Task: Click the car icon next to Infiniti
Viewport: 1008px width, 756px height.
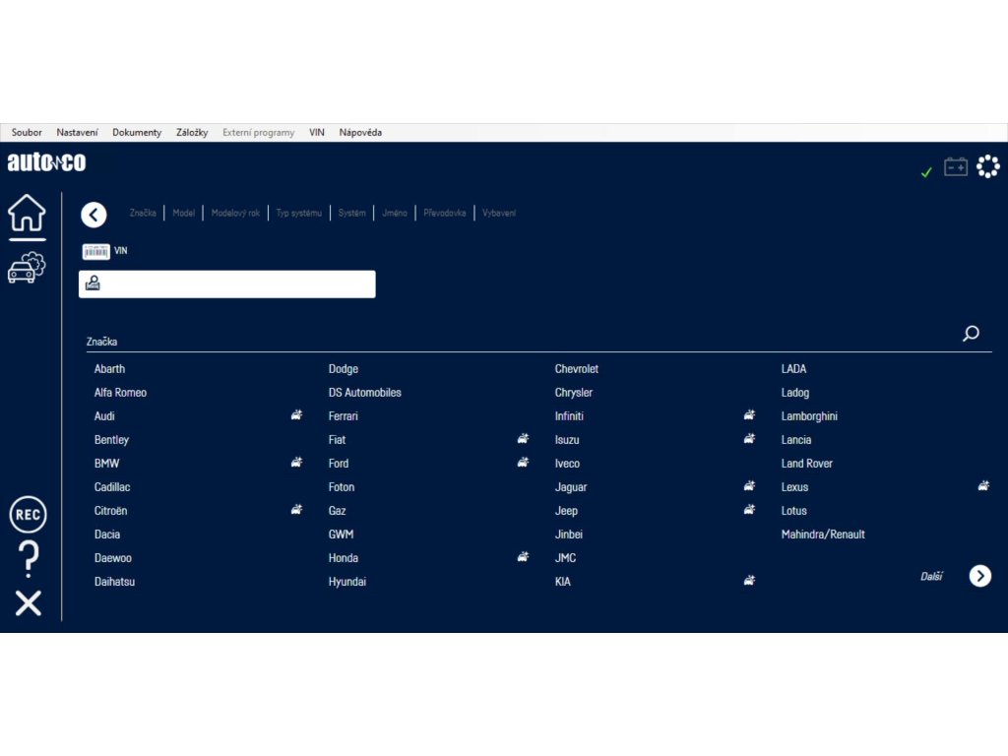Action: (749, 415)
